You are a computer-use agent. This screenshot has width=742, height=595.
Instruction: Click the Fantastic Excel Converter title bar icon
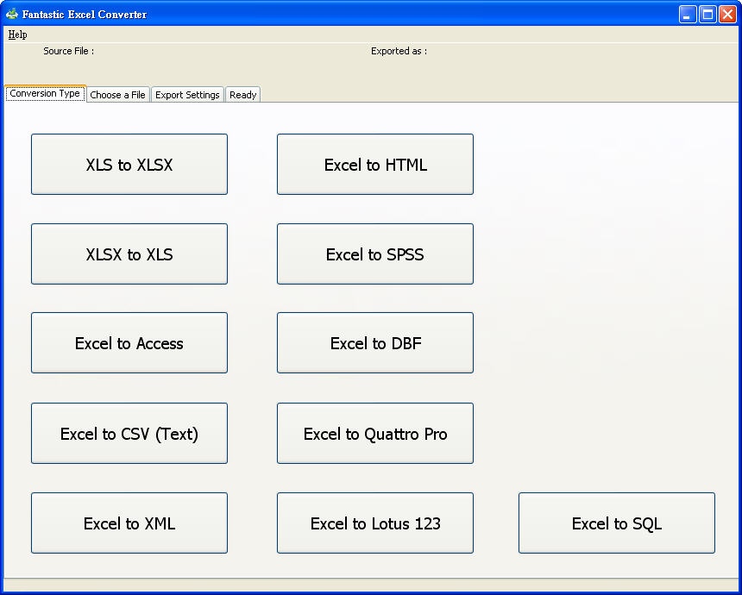pos(12,14)
